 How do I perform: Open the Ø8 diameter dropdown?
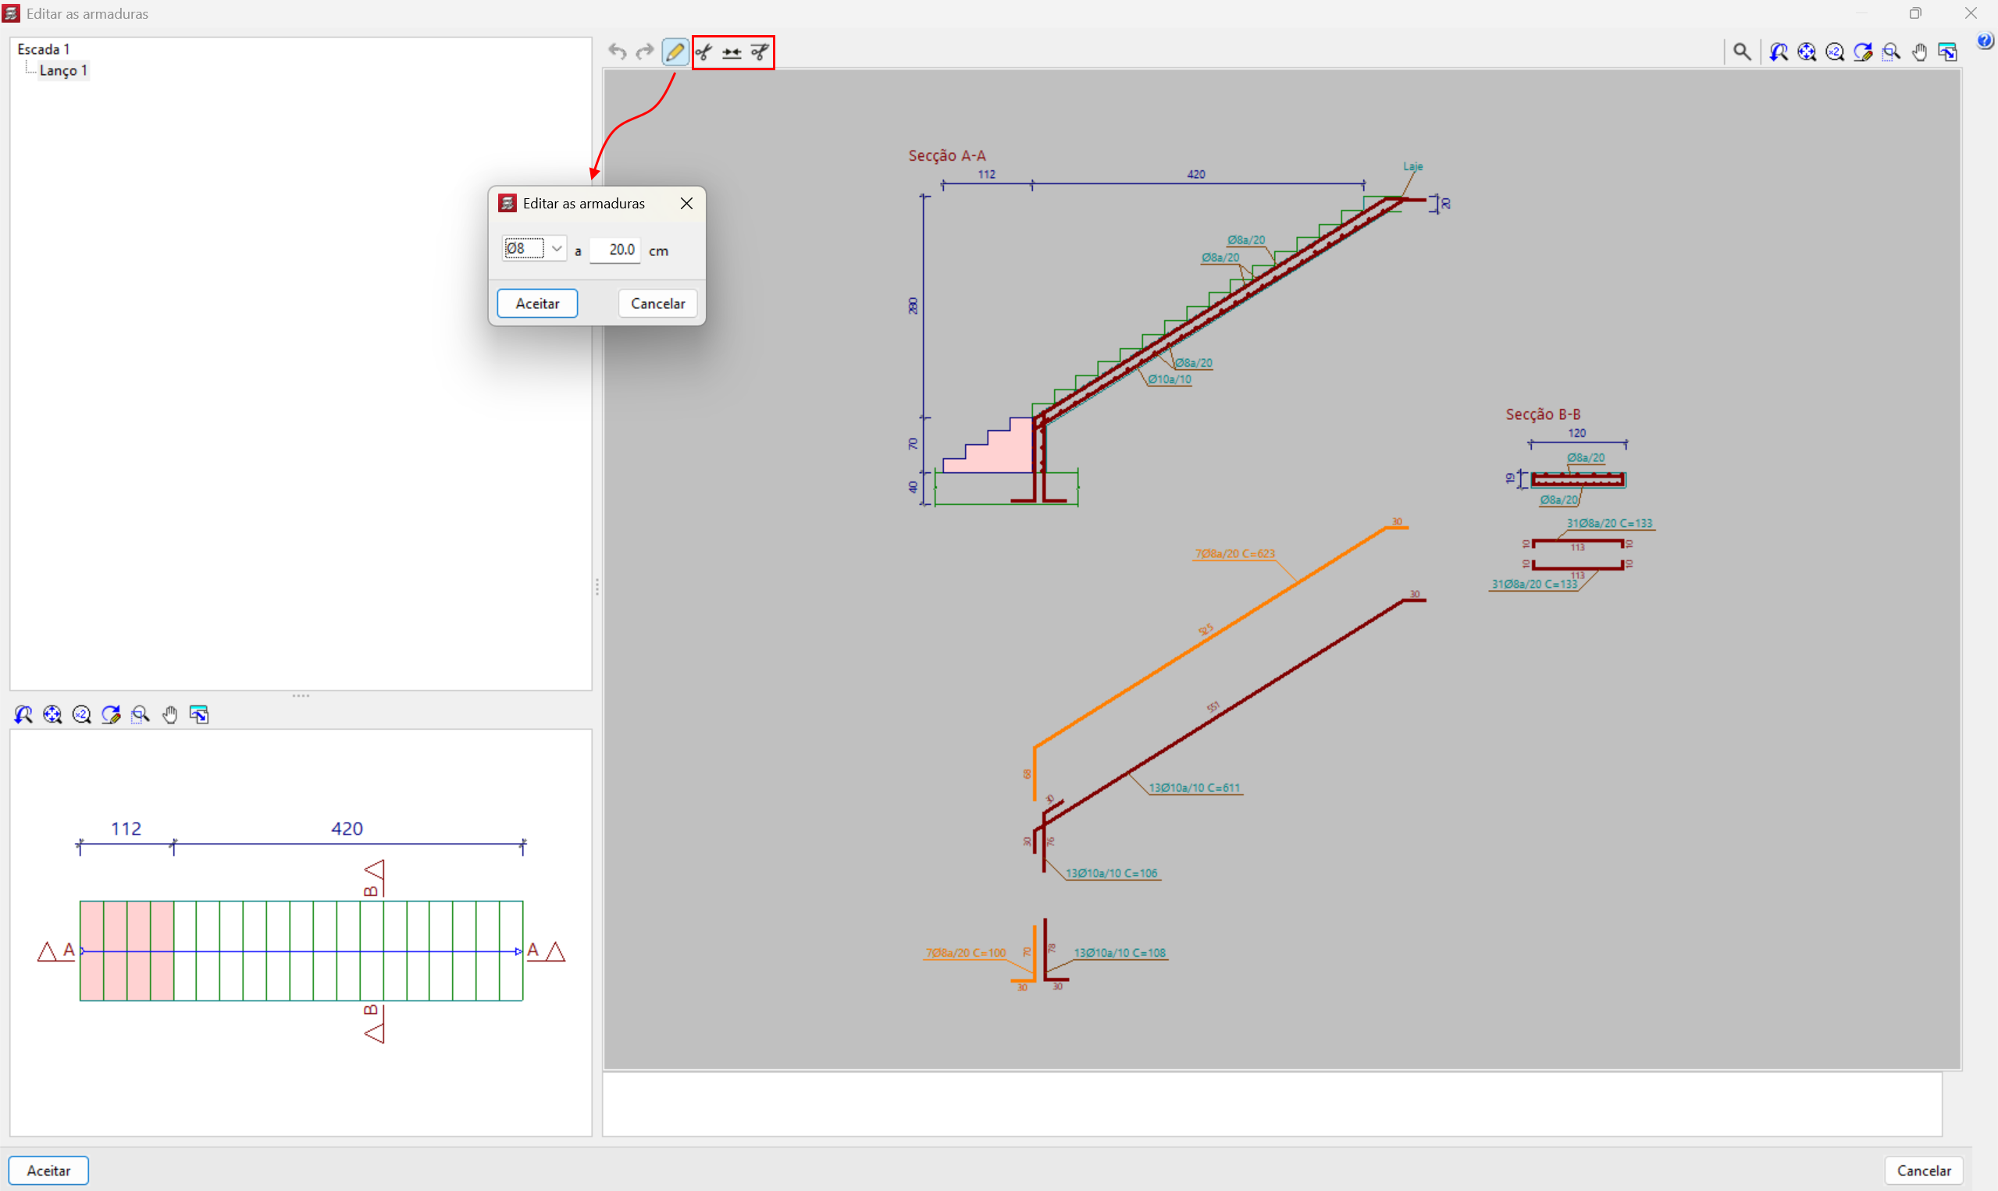(x=555, y=249)
